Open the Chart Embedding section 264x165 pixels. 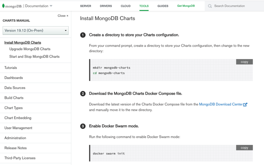click(x=18, y=118)
